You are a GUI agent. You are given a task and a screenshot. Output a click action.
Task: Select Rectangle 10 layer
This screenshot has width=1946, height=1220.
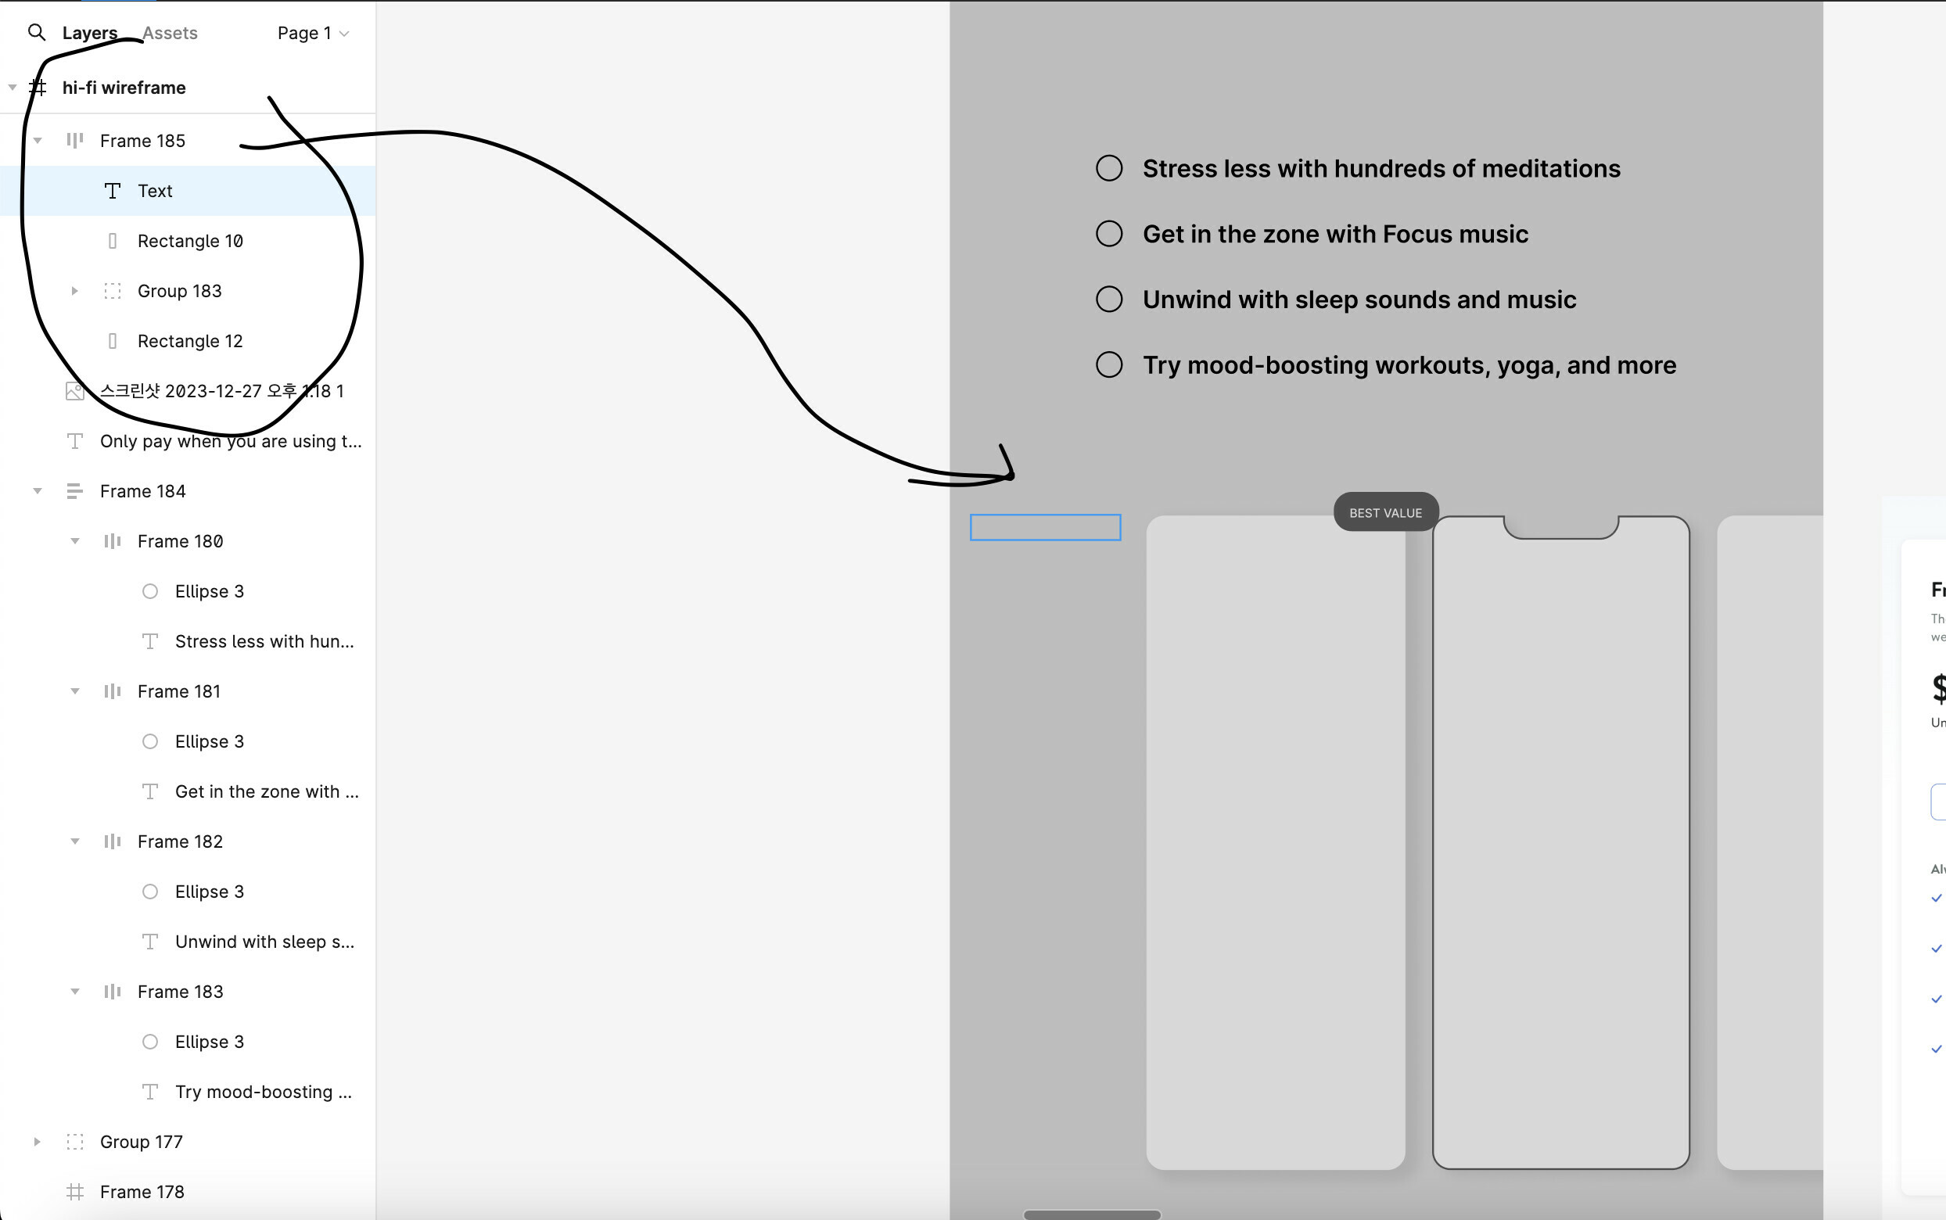click(188, 239)
